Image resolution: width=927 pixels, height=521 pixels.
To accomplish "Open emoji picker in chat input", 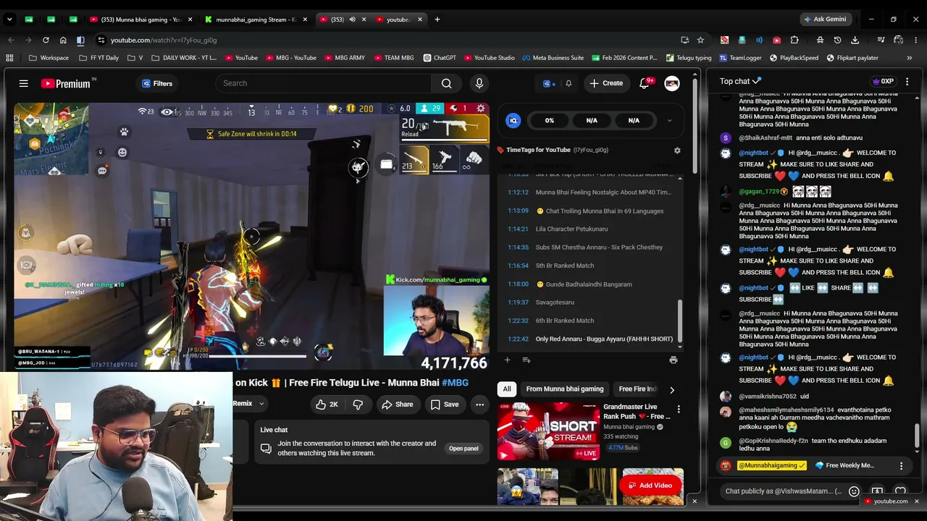I will pyautogui.click(x=854, y=491).
